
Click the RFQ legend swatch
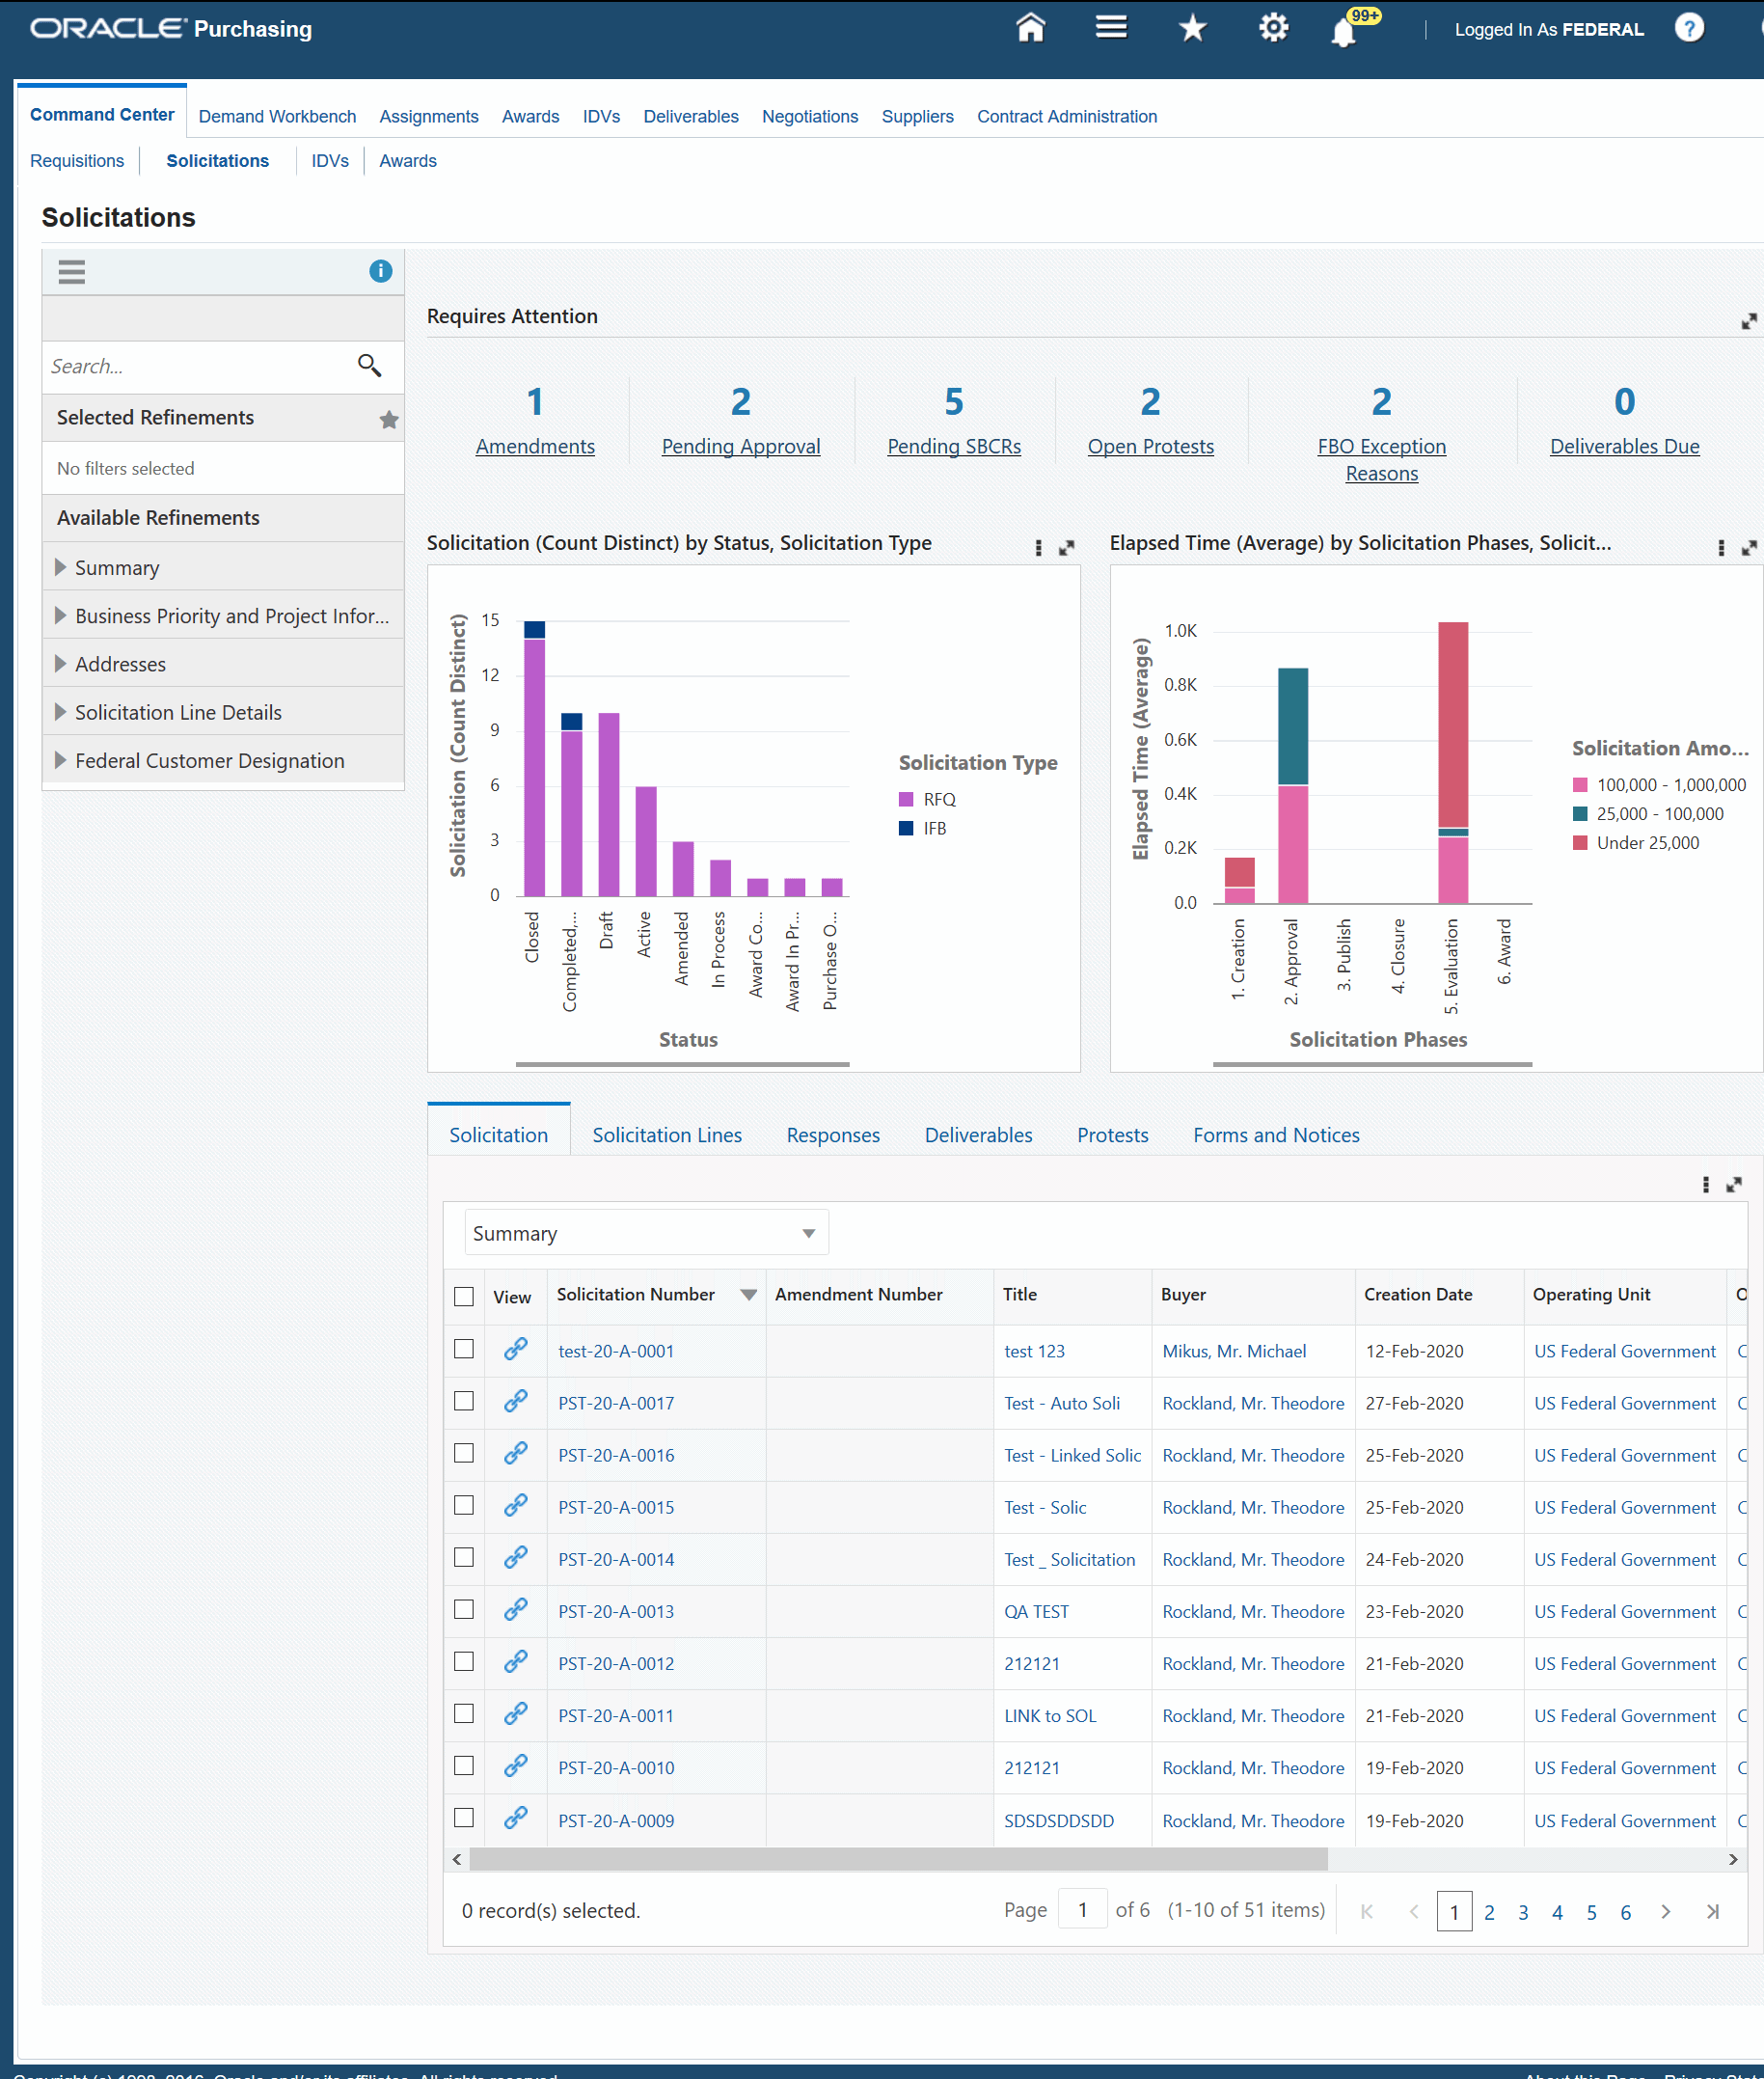(906, 798)
